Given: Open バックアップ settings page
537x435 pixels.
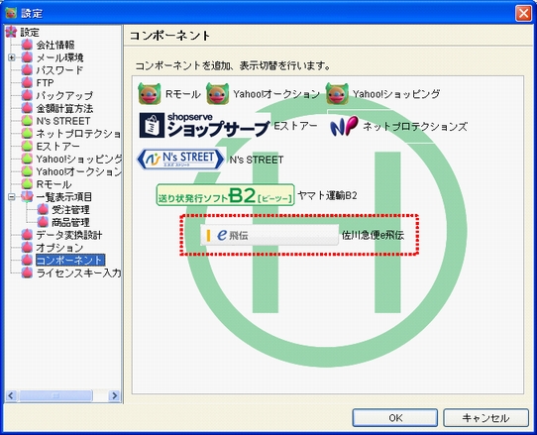Looking at the screenshot, I should [64, 95].
